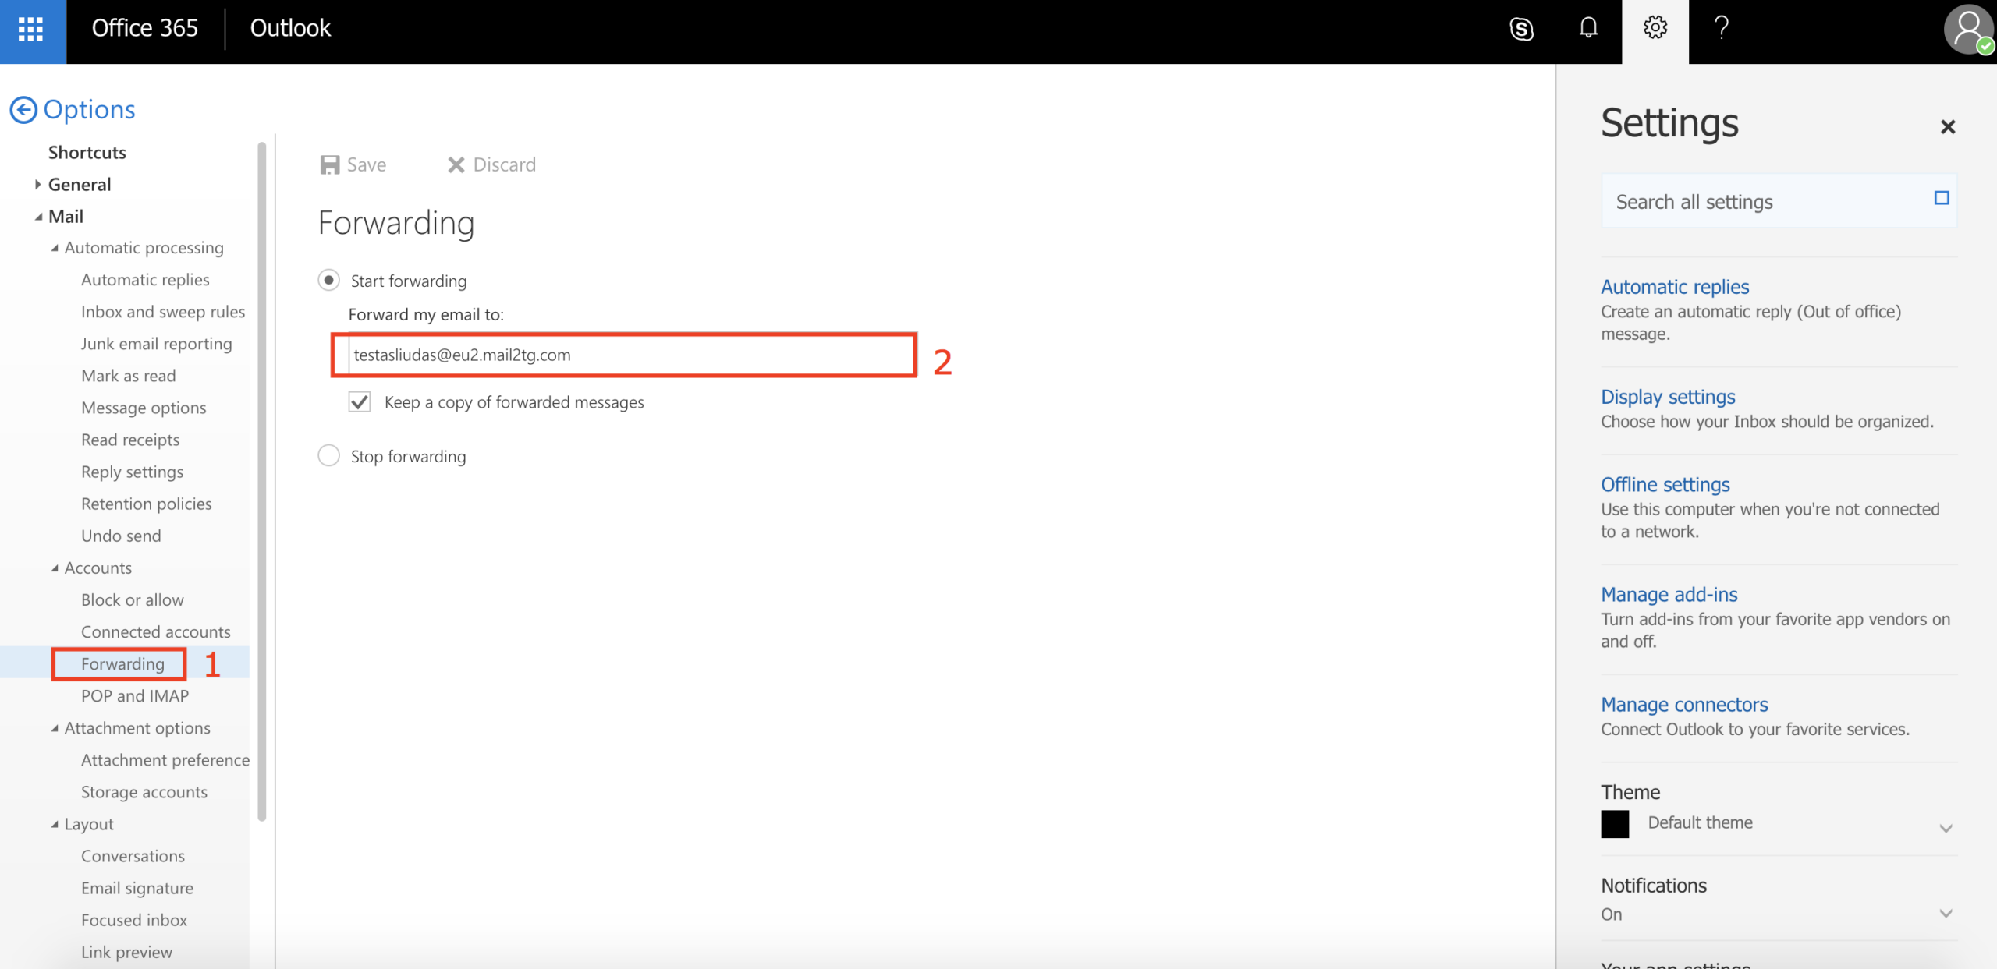Click the options tree scrollbar

(x=262, y=481)
